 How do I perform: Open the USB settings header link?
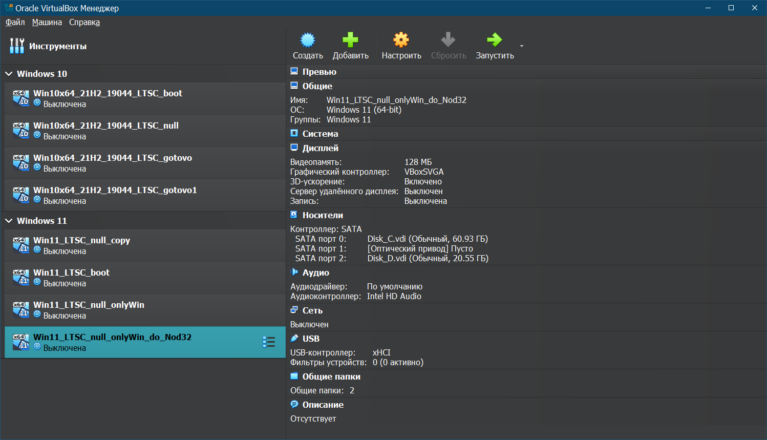[x=311, y=339]
